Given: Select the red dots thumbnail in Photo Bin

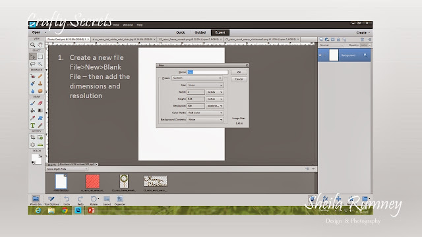Looking at the screenshot, I should [x=92, y=182].
